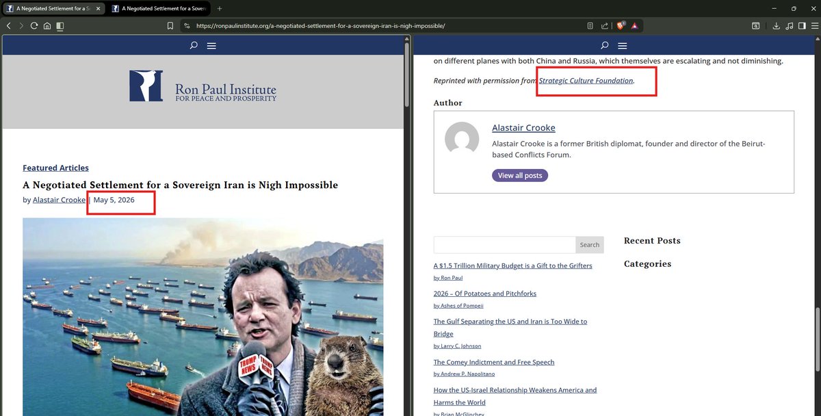
Task: Open the downloads icon in toolbar
Action: coord(777,26)
